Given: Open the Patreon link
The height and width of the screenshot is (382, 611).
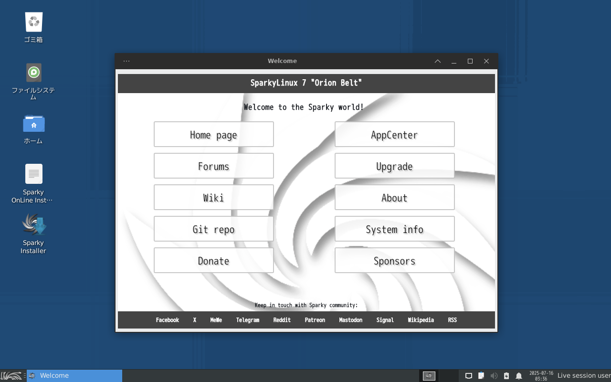Looking at the screenshot, I should pos(315,320).
